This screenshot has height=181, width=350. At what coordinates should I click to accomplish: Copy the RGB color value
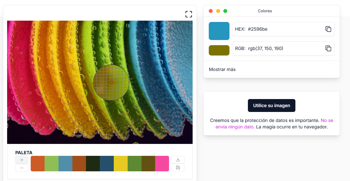click(328, 48)
